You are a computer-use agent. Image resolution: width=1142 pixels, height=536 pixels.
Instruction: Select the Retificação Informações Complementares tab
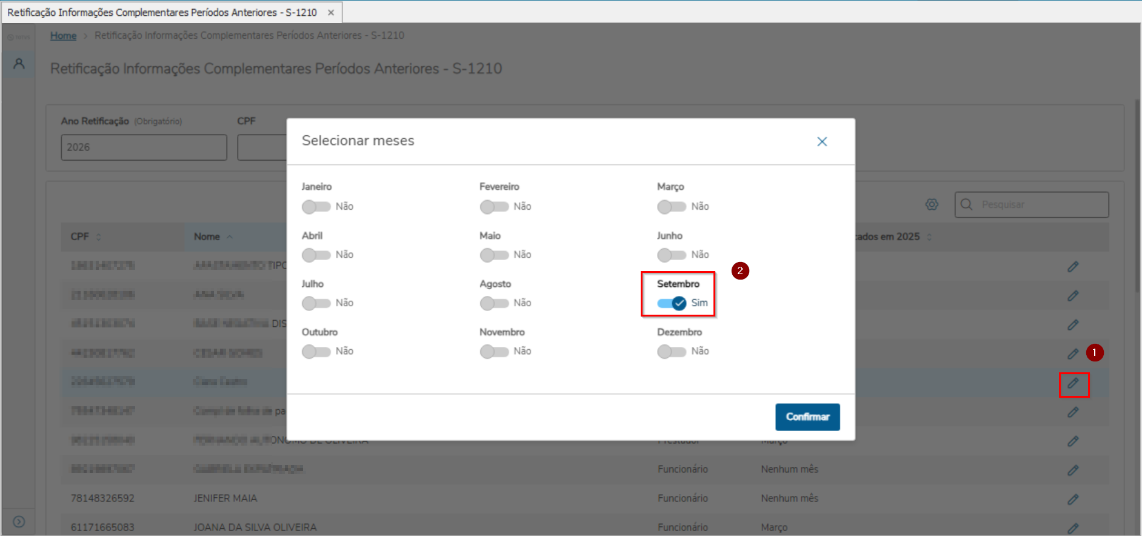click(x=162, y=12)
